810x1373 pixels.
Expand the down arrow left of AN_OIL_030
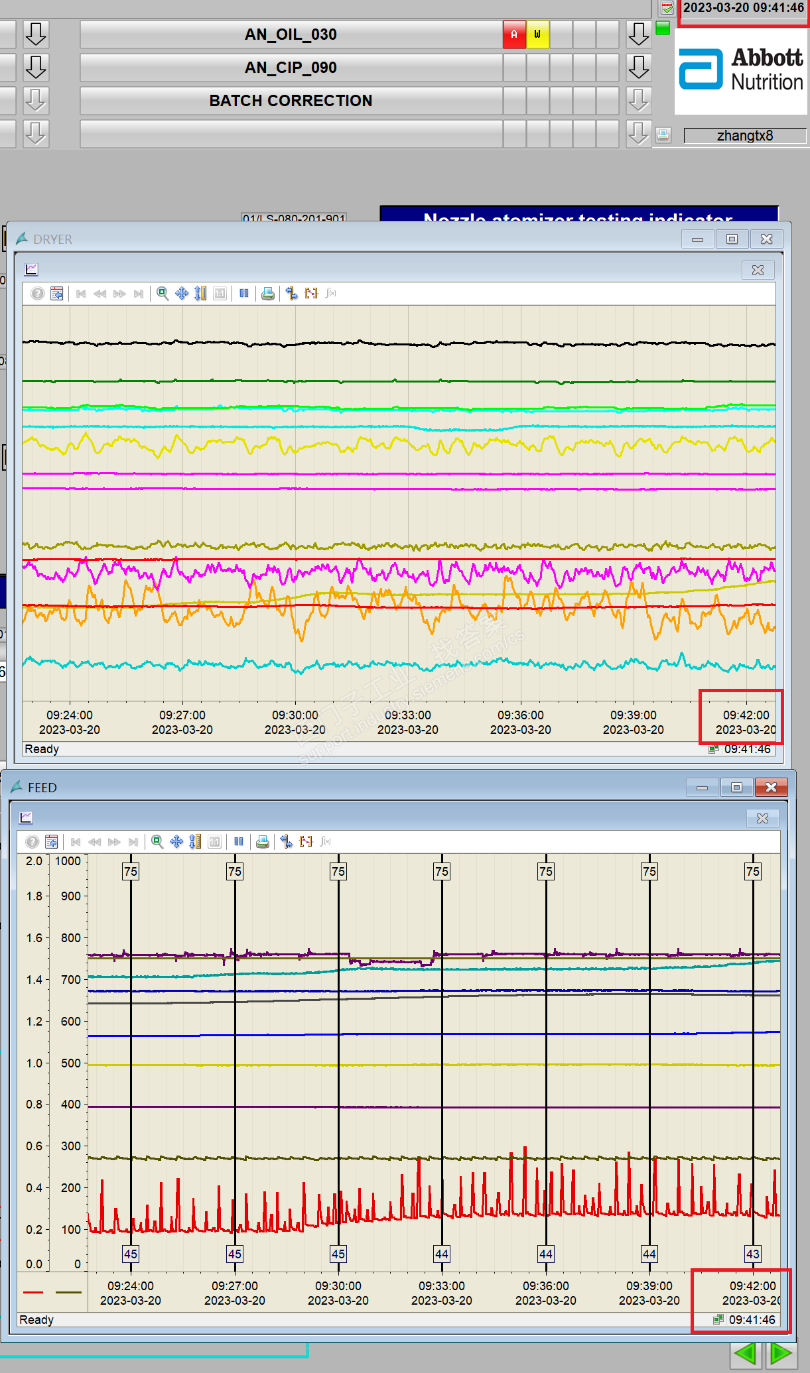[x=36, y=34]
